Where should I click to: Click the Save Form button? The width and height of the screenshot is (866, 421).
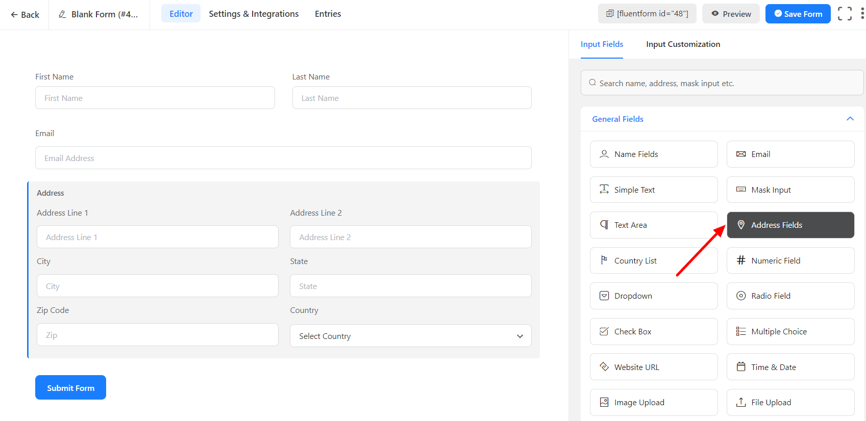[798, 14]
